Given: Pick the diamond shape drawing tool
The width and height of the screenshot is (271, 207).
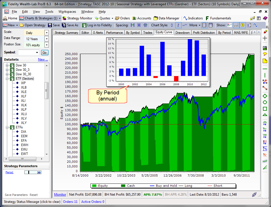Looking at the screenshot, I should 265,96.
